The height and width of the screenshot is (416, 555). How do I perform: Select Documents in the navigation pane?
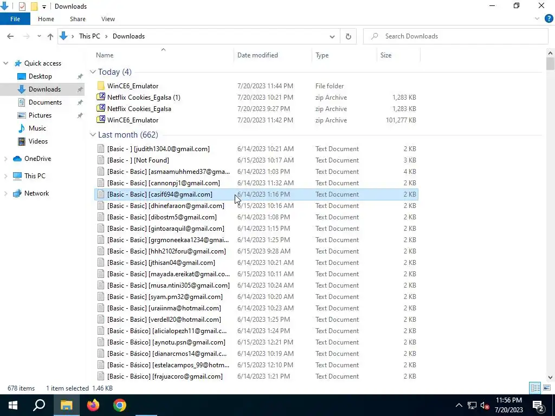coord(46,102)
